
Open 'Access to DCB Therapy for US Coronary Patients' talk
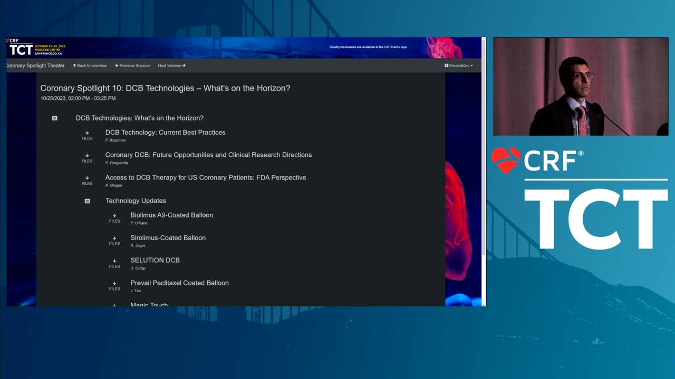coord(206,177)
